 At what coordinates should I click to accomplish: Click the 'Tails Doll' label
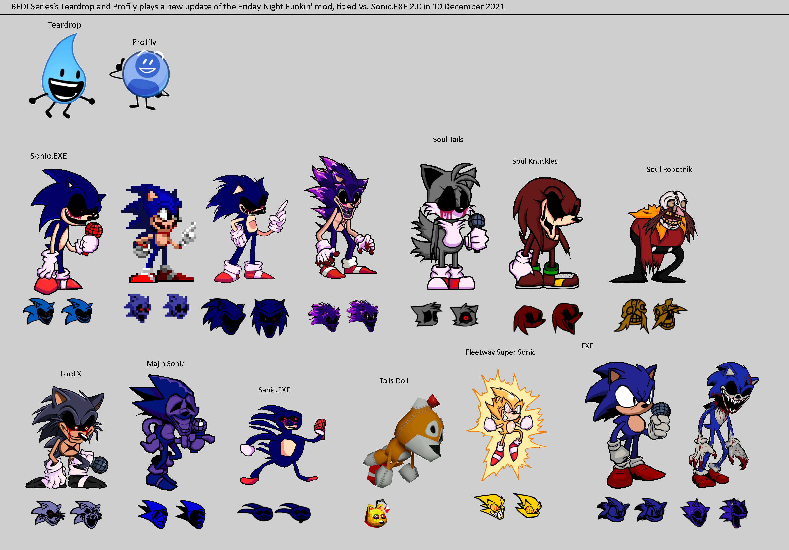point(394,381)
